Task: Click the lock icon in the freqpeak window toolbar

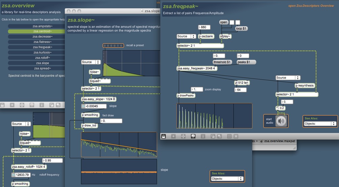Action: point(164,136)
